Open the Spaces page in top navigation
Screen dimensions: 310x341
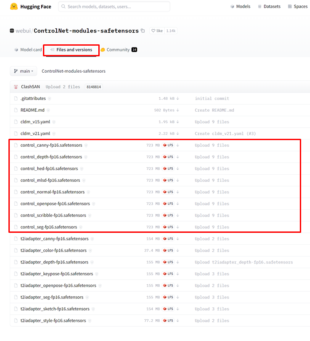tap(298, 7)
